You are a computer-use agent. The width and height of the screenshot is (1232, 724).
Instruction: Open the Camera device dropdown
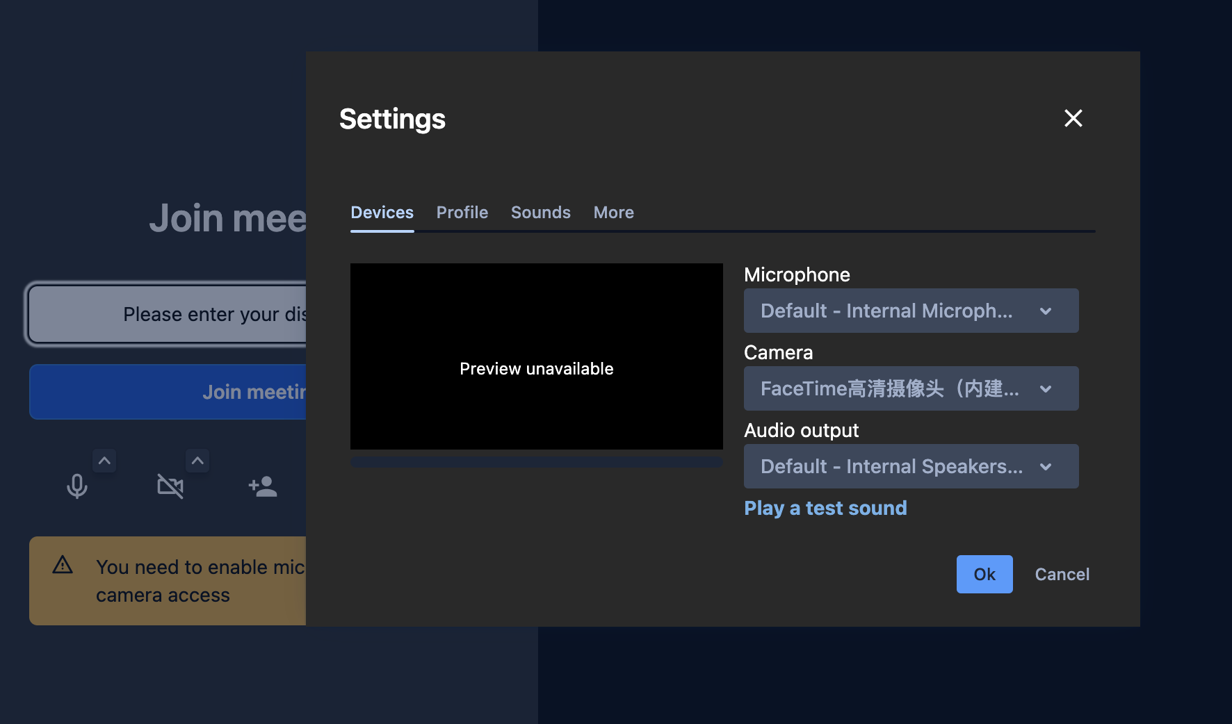[x=911, y=388]
